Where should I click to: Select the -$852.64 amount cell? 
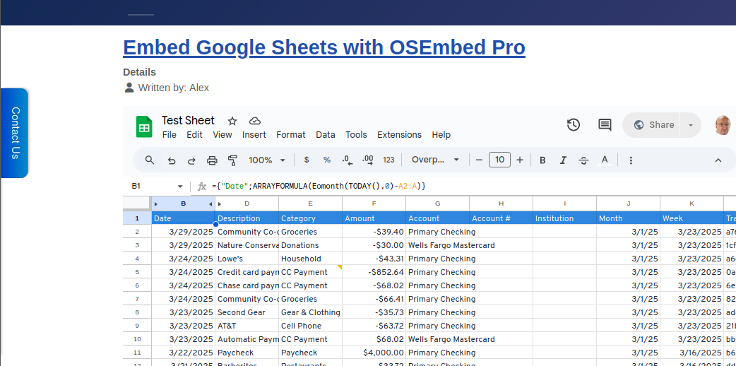coord(374,272)
